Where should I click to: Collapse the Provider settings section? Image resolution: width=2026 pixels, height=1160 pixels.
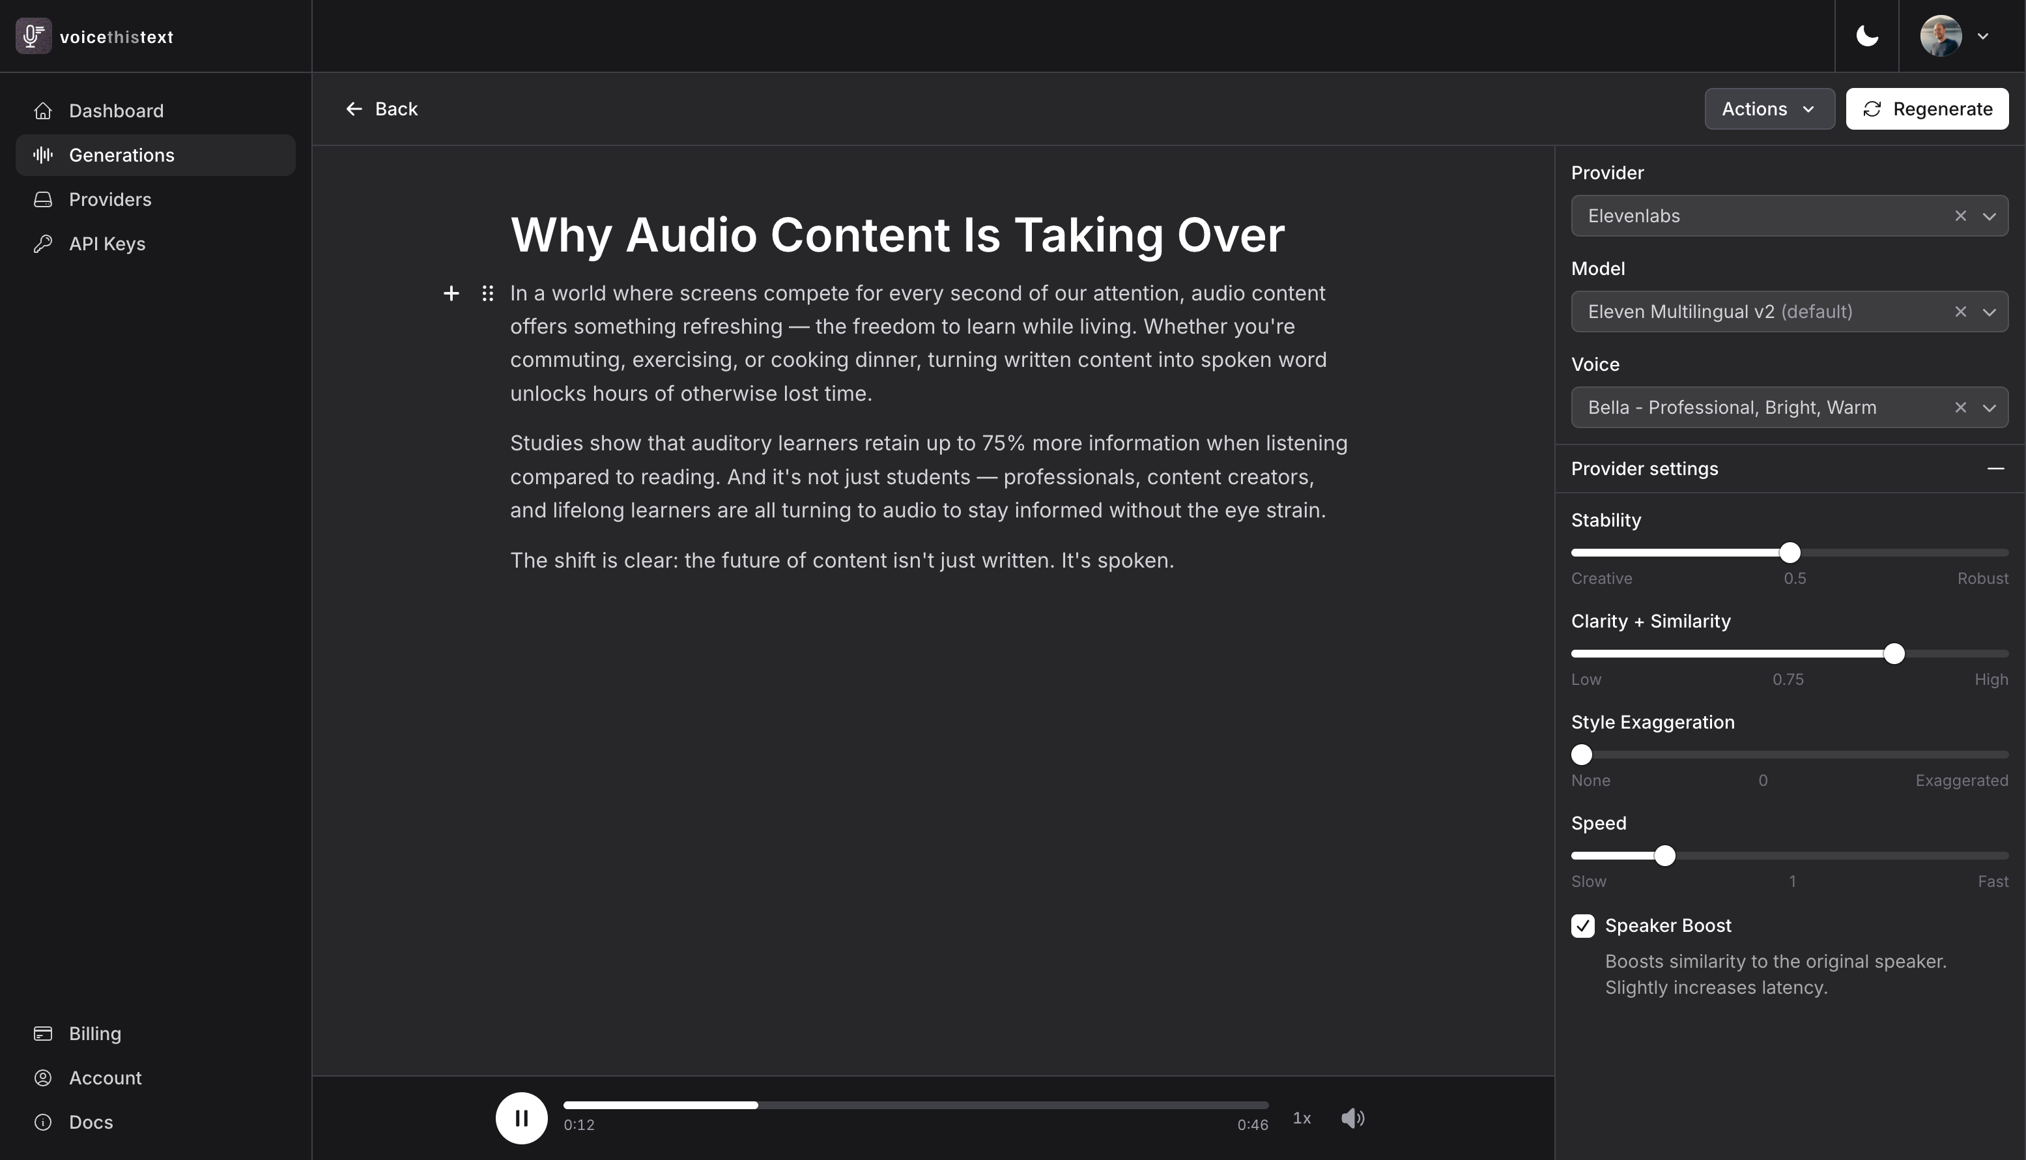[1996, 469]
